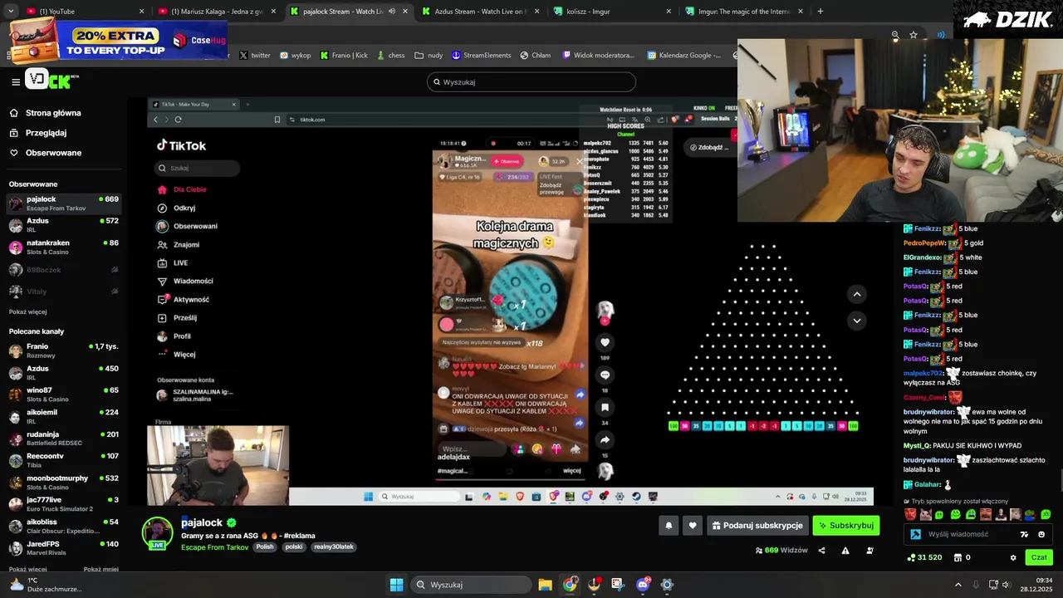Image resolution: width=1063 pixels, height=598 pixels.
Task: Open recommended channel rudaninja
Action: (64, 439)
